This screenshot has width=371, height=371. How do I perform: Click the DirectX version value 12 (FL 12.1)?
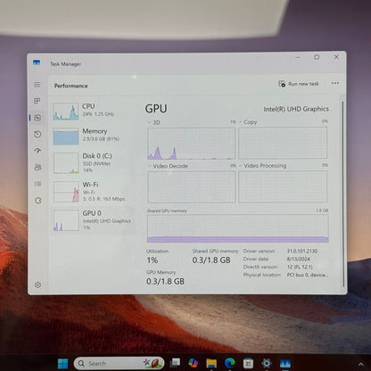pos(300,267)
